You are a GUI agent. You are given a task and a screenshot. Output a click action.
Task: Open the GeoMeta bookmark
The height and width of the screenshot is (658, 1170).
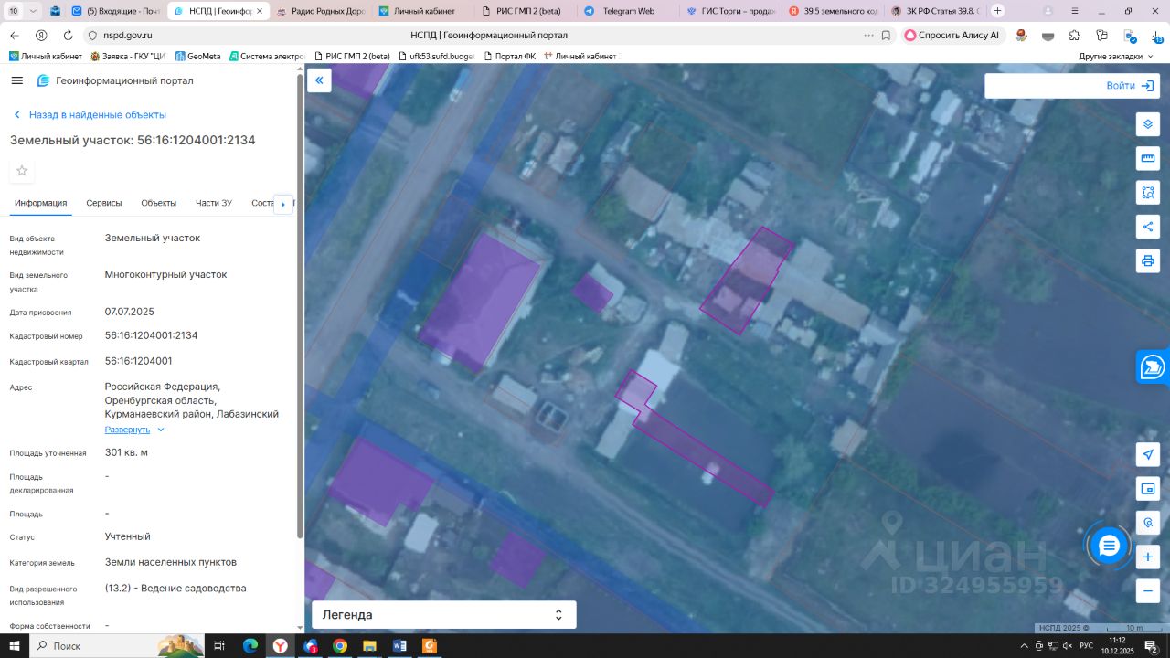[197, 56]
